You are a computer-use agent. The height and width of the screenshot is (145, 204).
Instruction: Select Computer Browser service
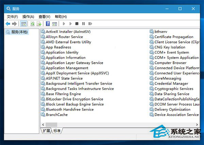pyautogui.click(x=168, y=63)
